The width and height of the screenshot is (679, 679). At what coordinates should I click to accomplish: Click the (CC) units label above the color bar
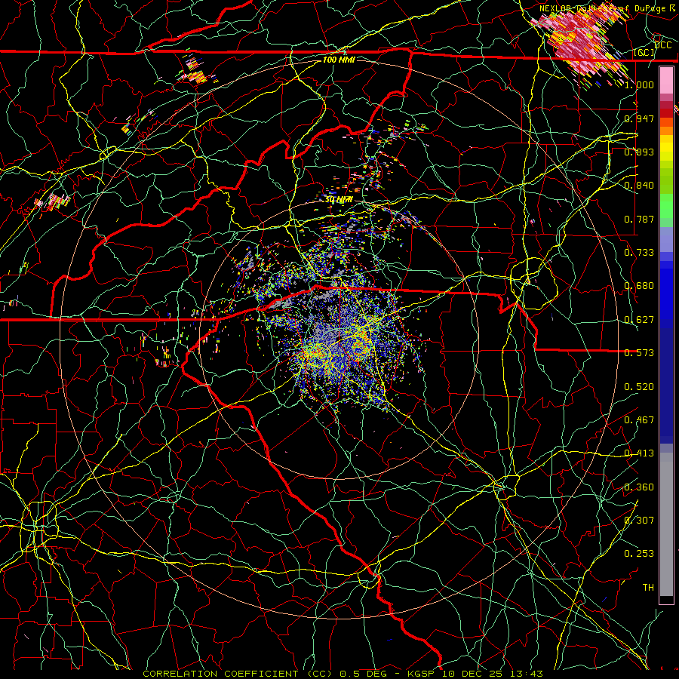point(644,52)
